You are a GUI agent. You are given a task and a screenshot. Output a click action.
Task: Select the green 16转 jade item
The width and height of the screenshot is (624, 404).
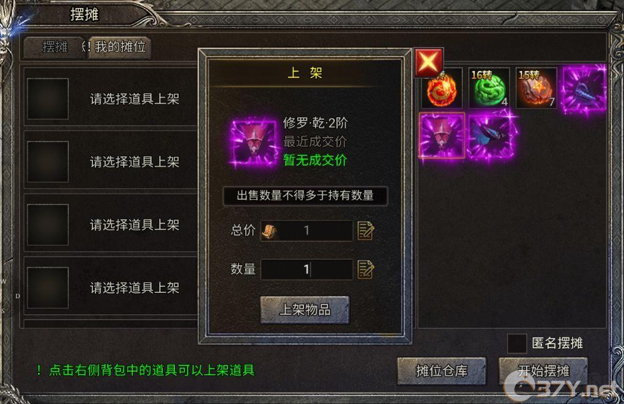coord(489,88)
